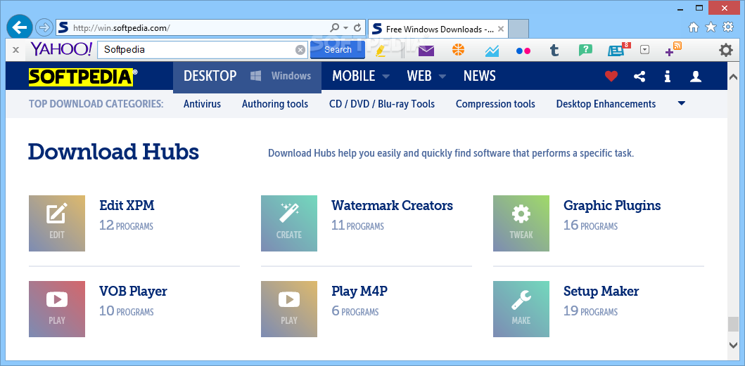
Task: Click the Watermark Creators CREATE tile
Action: pos(289,223)
